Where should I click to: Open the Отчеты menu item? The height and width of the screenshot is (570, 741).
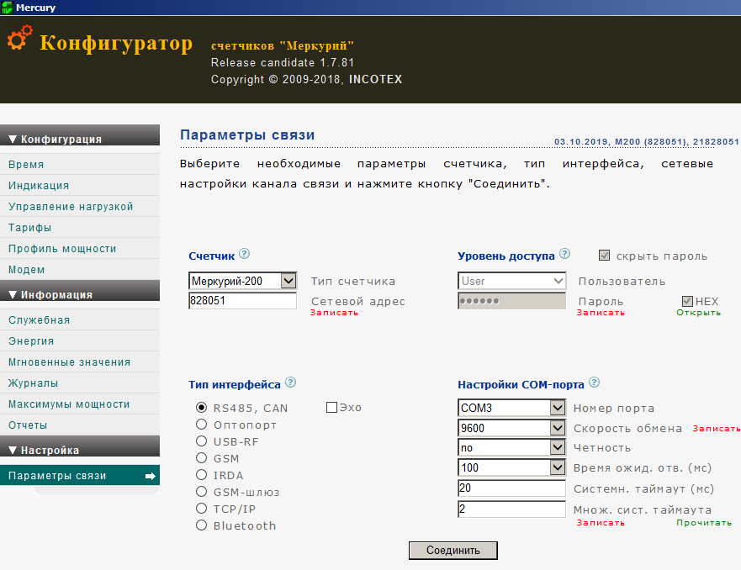(80, 425)
